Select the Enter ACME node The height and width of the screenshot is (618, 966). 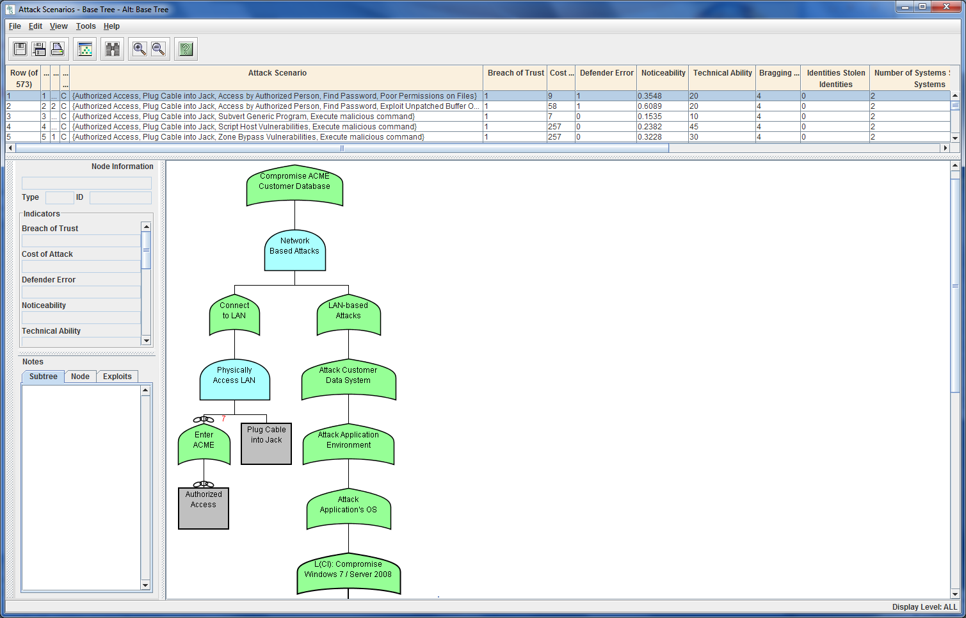coord(204,444)
